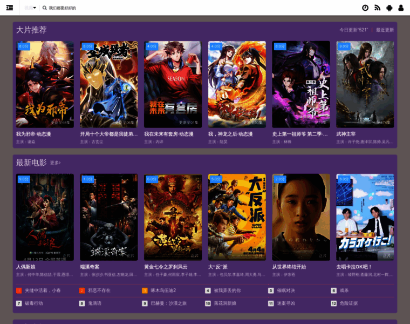Focus the search field 我们都要好好的
The image size is (410, 324).
63,8
